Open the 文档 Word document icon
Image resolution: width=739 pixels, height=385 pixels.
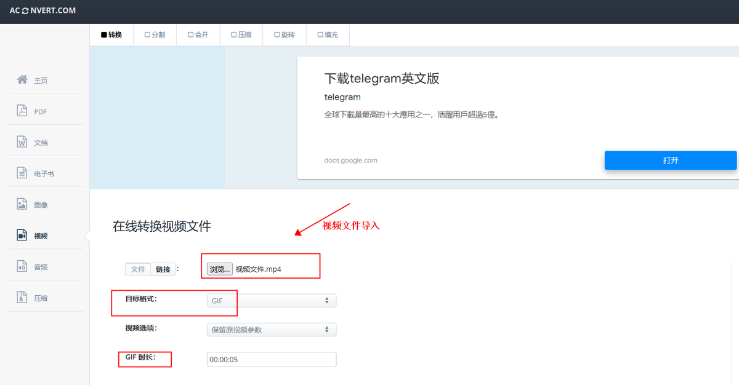point(22,142)
